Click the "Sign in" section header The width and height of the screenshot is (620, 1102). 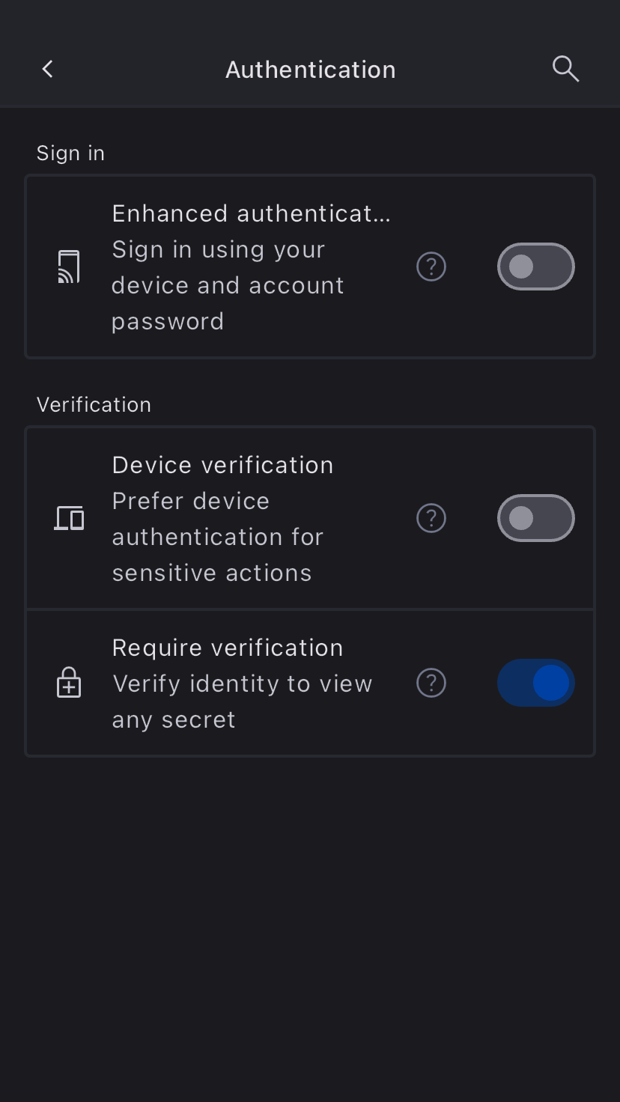coord(70,153)
